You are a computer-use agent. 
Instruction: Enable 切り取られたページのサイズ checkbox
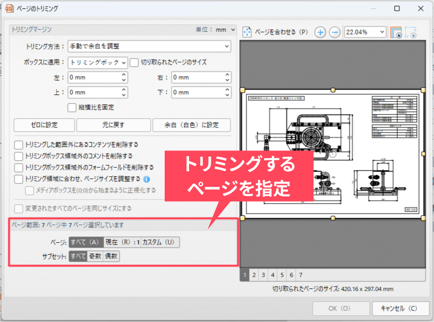(x=134, y=62)
